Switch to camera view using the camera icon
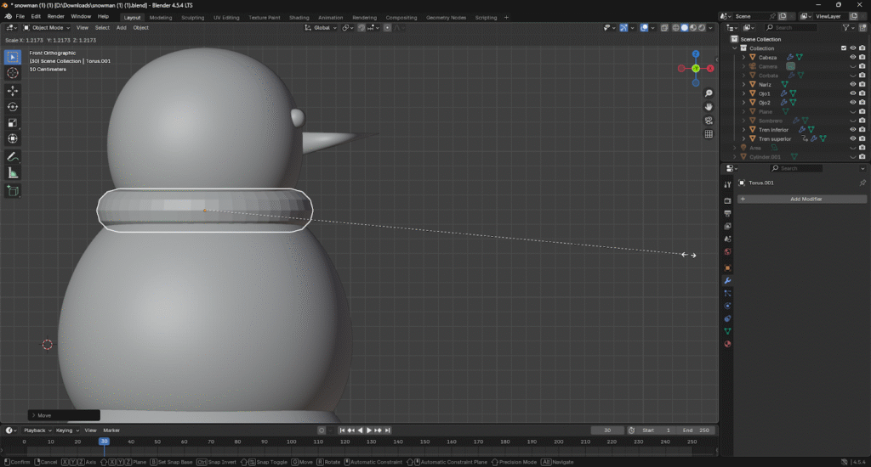871x467 pixels. 709,121
